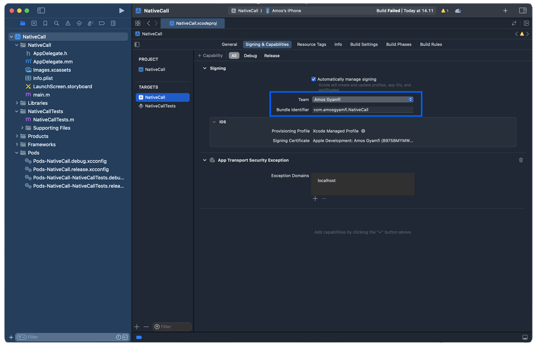Screen dimensions: 537x348
Task: Collapse the iOS signing subsection
Action: 214,122
